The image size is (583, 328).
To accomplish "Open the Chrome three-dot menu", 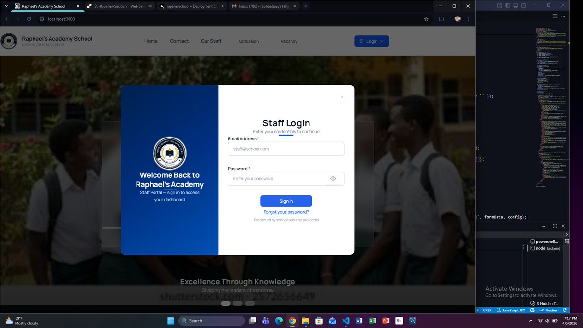I will [x=468, y=19].
